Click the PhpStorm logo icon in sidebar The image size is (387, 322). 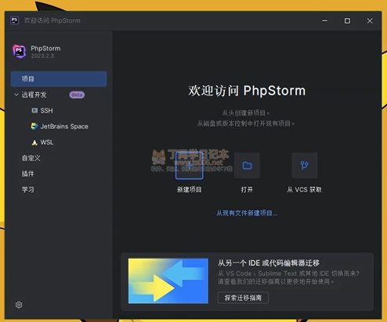click(19, 52)
